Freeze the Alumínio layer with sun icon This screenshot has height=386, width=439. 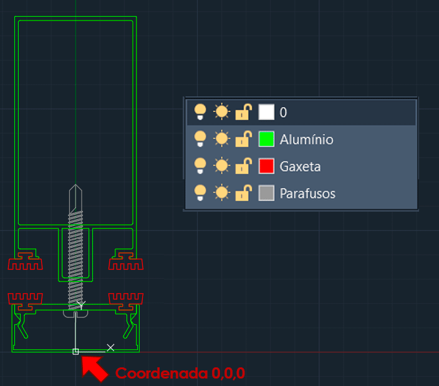(x=221, y=139)
